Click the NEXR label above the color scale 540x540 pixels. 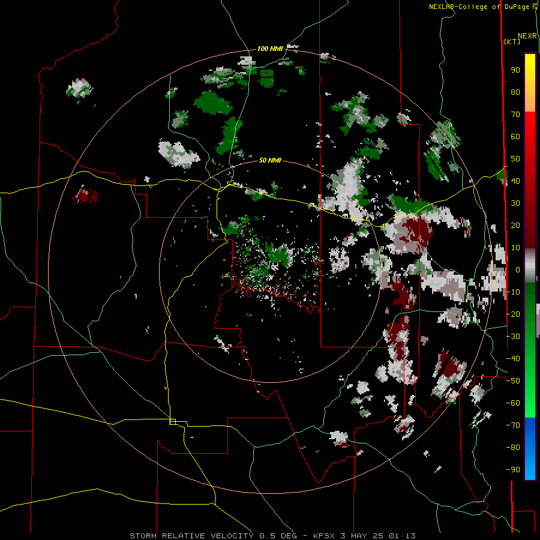pyautogui.click(x=527, y=36)
